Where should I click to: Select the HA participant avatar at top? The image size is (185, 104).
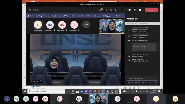coord(50,25)
